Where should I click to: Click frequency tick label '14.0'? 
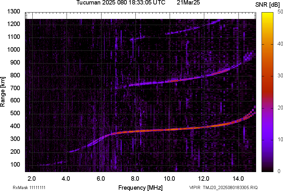point(238,179)
